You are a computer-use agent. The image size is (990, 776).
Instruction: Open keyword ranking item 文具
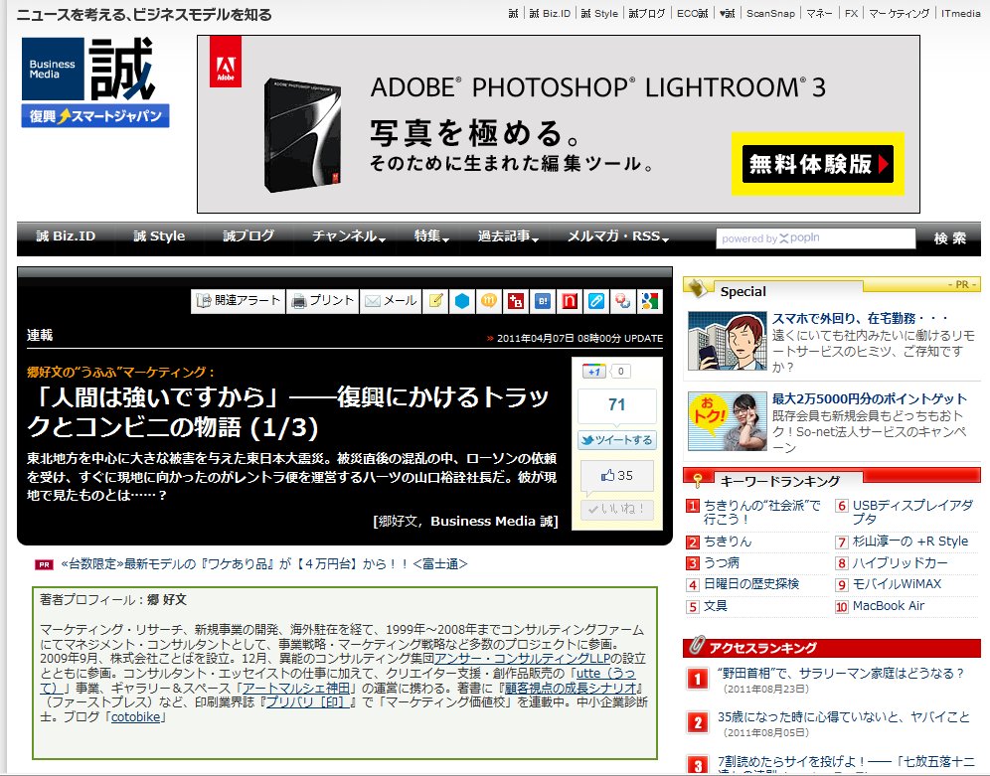pos(716,606)
